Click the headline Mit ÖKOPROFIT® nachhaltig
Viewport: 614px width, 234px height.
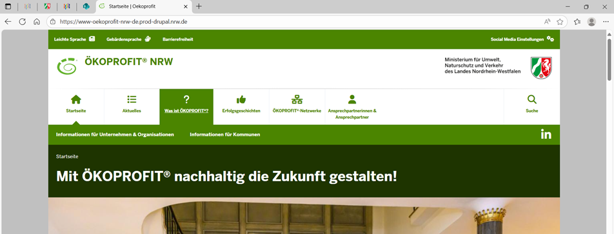coord(226,176)
